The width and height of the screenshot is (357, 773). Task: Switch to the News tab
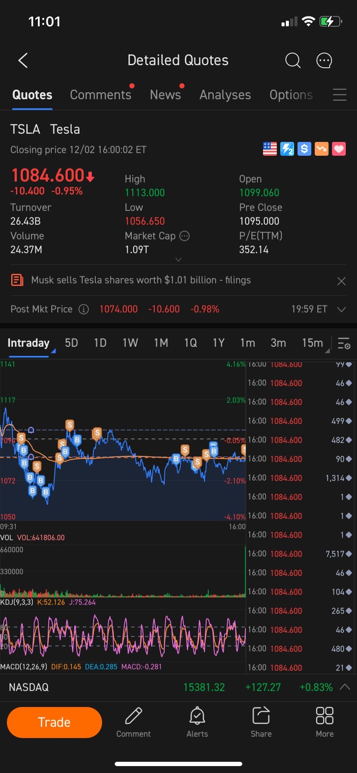pyautogui.click(x=166, y=95)
